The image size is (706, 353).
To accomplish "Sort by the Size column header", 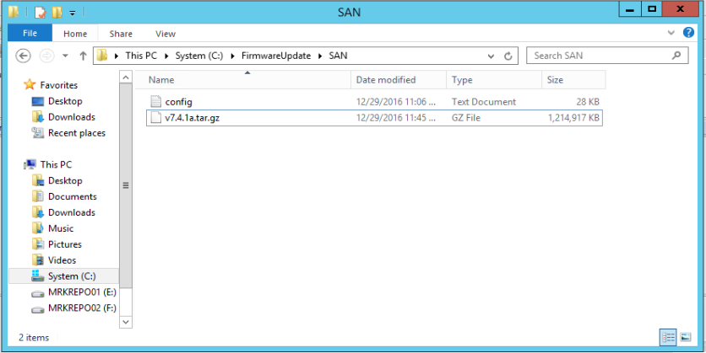I will coord(573,80).
